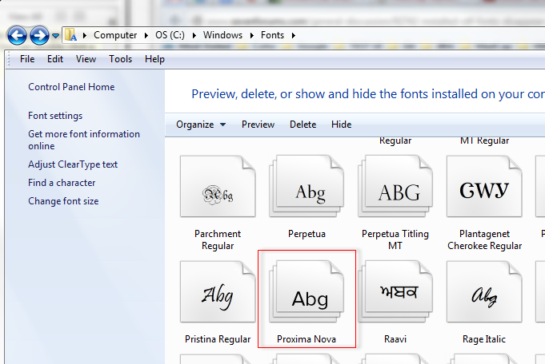Expand the arrow after Computer breadcrumb
545x364 pixels.
tap(146, 35)
